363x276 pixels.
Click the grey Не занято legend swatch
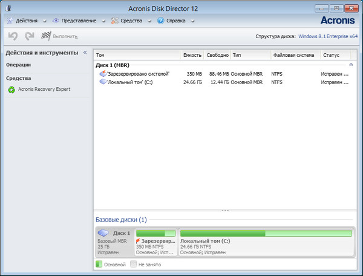134,264
